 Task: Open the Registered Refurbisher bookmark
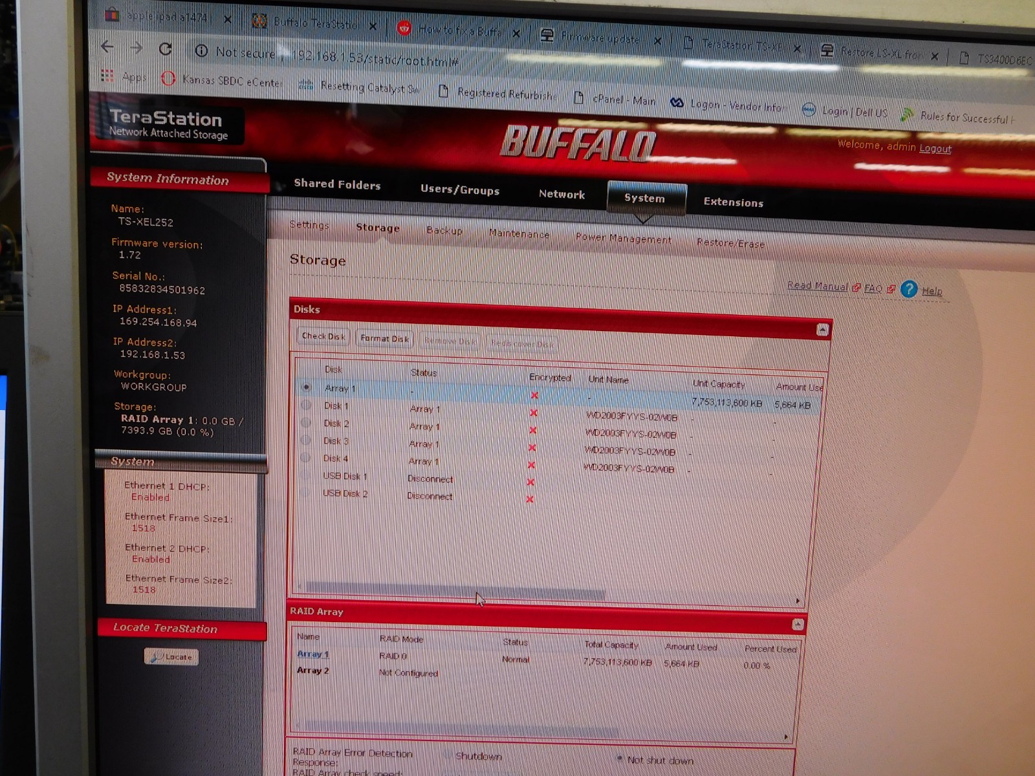click(x=498, y=92)
